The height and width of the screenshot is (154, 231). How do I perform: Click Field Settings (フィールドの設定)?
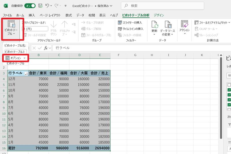tap(35, 35)
